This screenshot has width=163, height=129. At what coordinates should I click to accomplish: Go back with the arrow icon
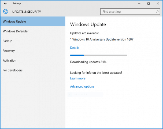coord(5,3)
